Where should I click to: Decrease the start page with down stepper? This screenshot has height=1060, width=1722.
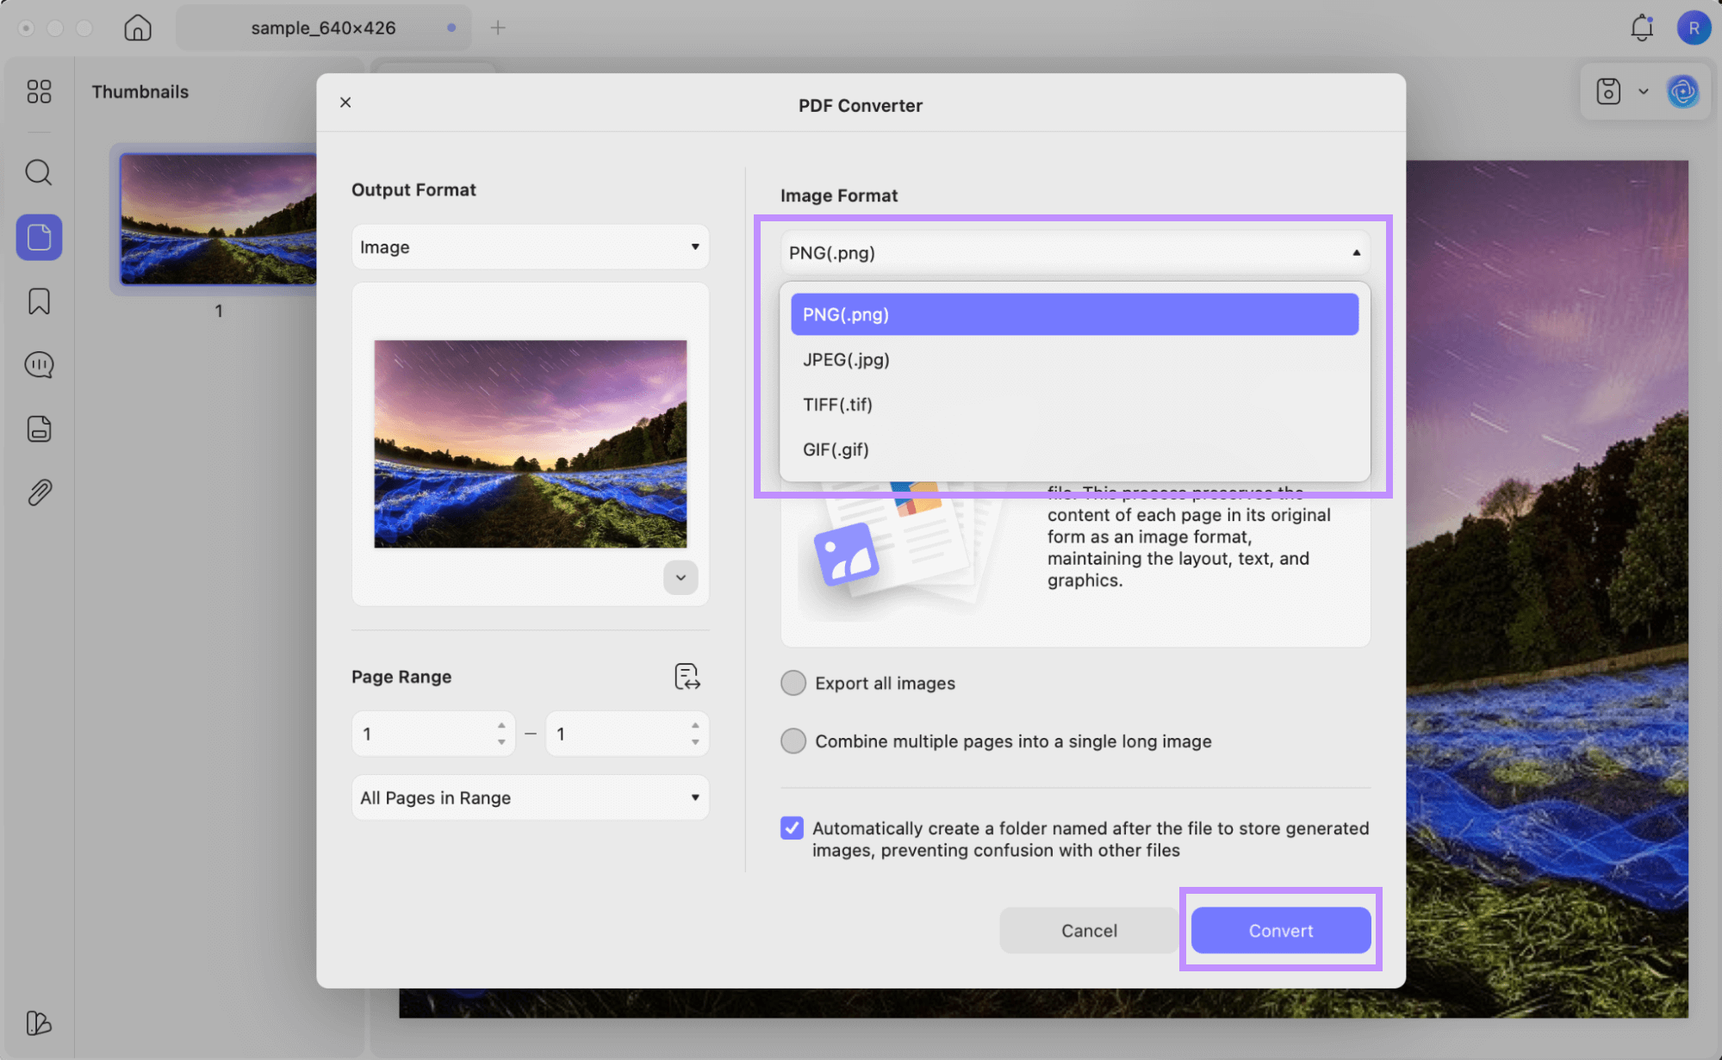click(x=501, y=742)
